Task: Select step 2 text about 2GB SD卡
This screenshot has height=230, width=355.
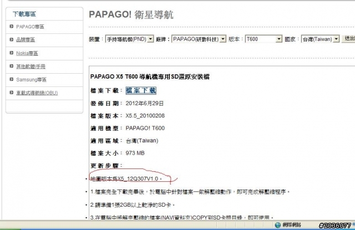Action: pos(133,205)
